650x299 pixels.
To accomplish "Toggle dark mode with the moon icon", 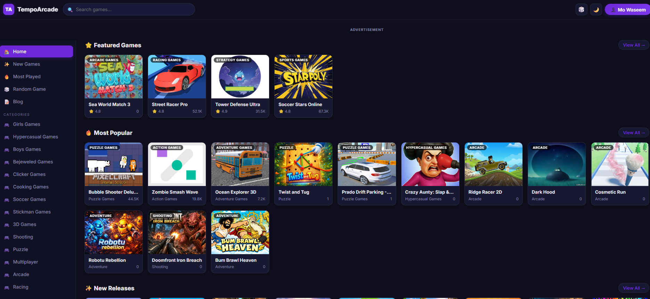I will [x=596, y=10].
